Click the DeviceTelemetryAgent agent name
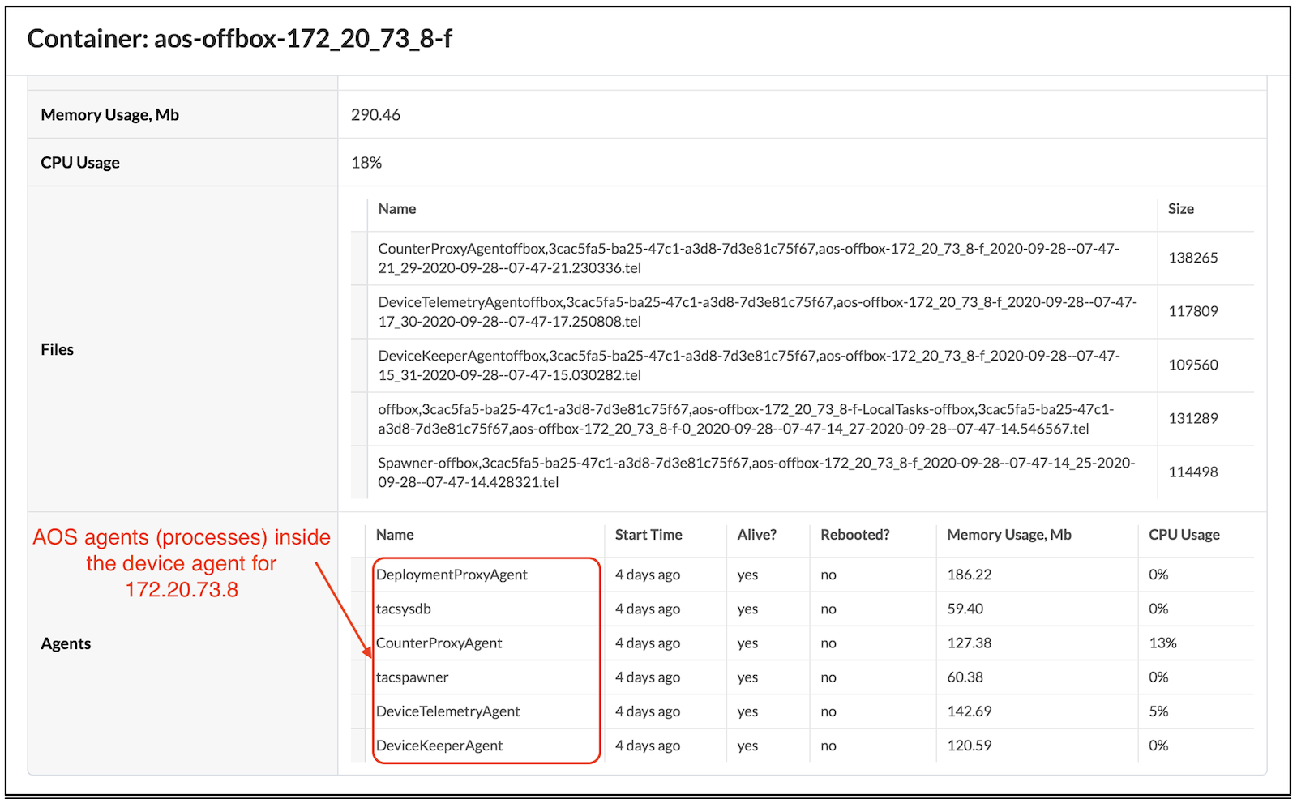Image resolution: width=1297 pixels, height=799 pixels. coord(447,711)
